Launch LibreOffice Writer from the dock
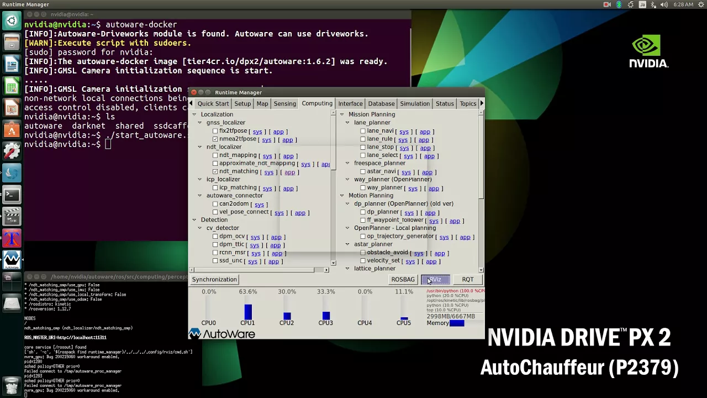The height and width of the screenshot is (398, 707). tap(12, 64)
